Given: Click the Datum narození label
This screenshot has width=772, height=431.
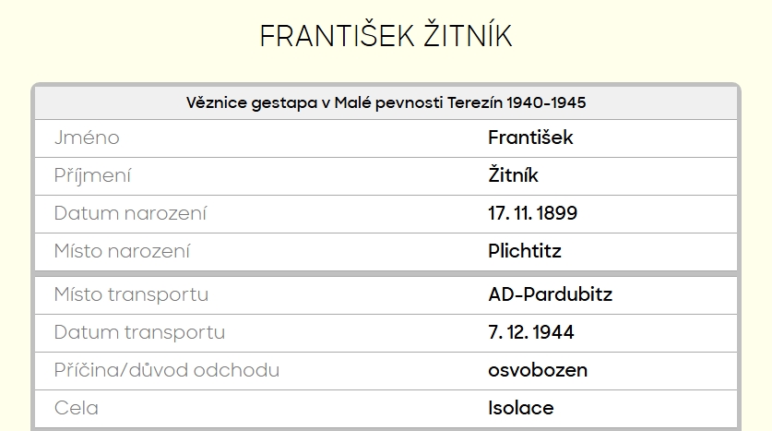Looking at the screenshot, I should 130,214.
